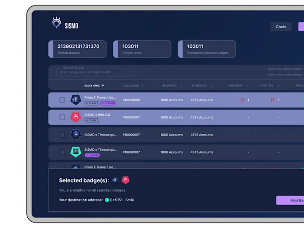Click the Sismo logo icon

(57, 23)
